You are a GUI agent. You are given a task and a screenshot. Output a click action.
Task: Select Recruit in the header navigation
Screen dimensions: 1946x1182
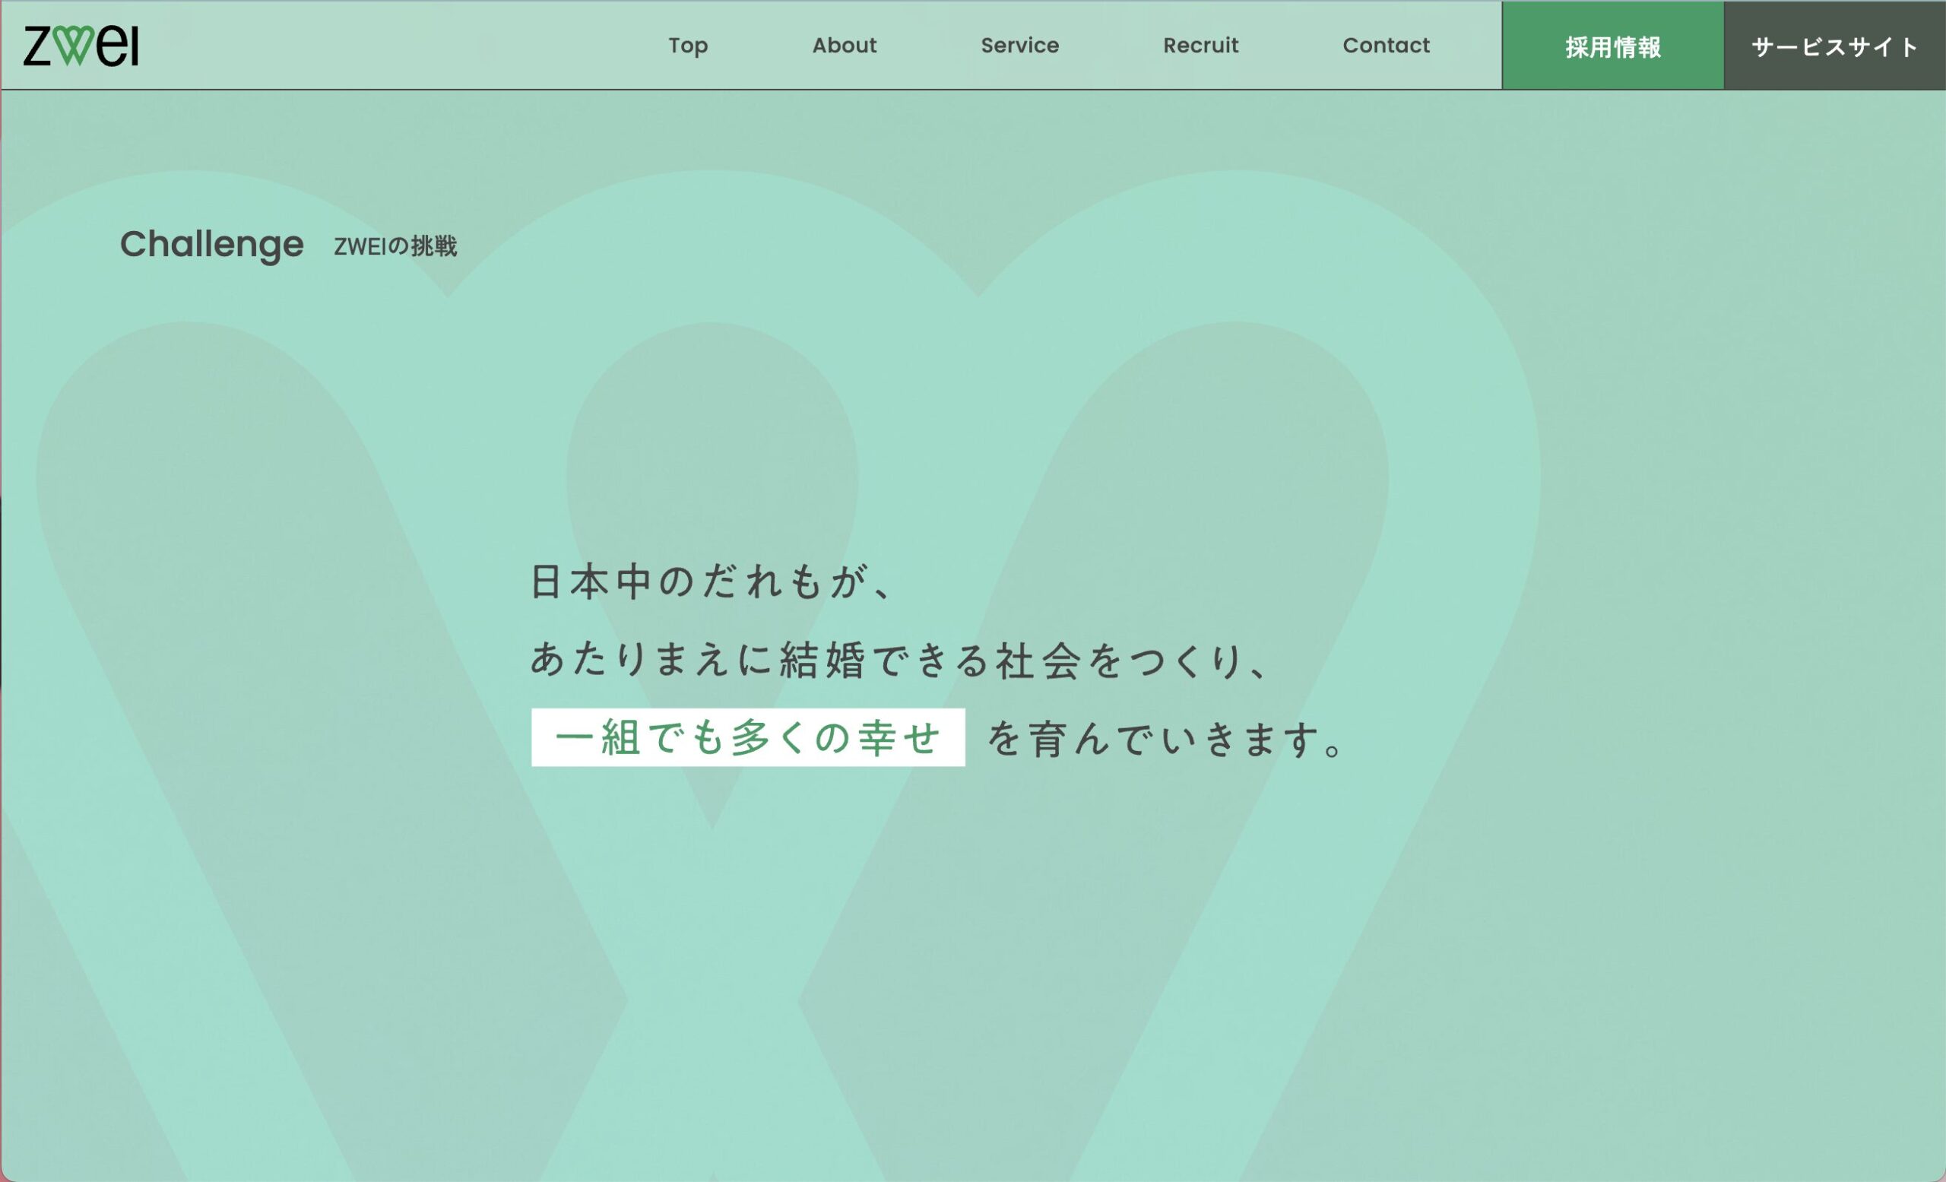pyautogui.click(x=1200, y=46)
